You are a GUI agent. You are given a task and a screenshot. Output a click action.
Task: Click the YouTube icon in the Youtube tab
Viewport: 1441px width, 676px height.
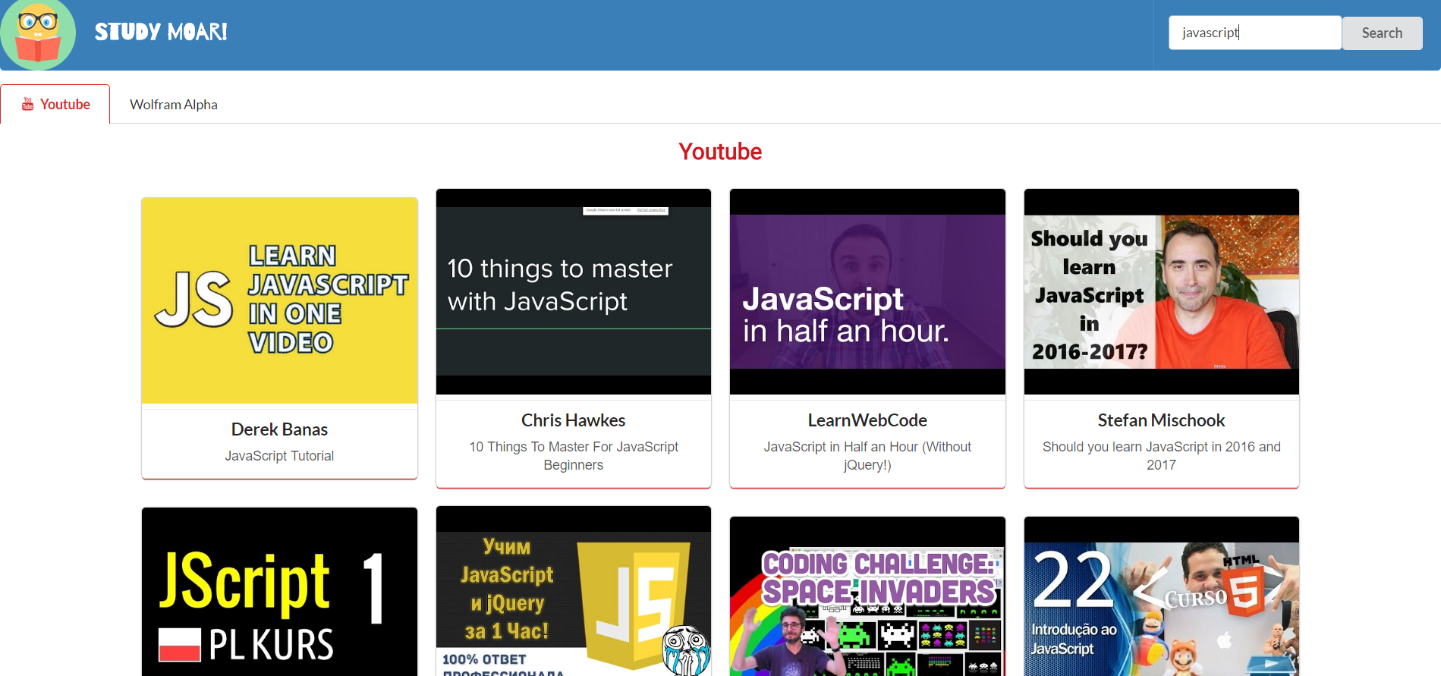(28, 104)
